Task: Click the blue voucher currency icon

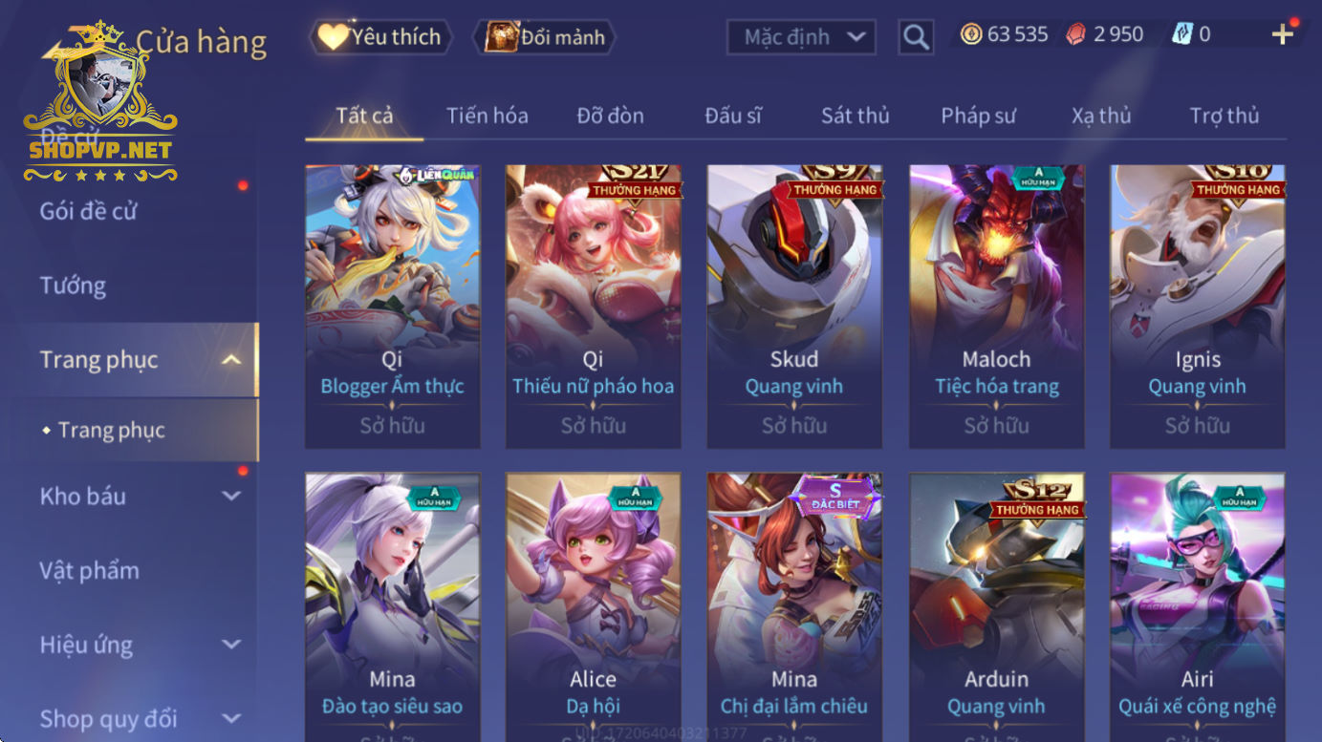Action: [1181, 34]
